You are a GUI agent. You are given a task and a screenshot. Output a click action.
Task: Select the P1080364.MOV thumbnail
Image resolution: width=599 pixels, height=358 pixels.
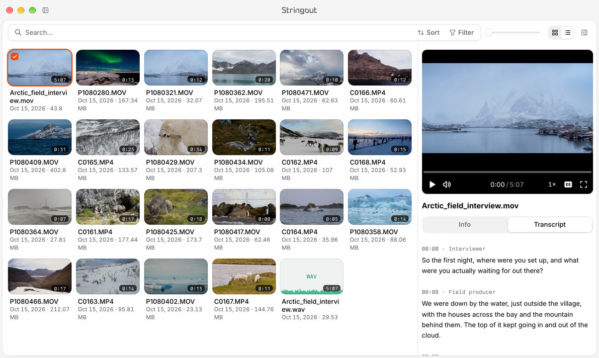[x=40, y=207]
